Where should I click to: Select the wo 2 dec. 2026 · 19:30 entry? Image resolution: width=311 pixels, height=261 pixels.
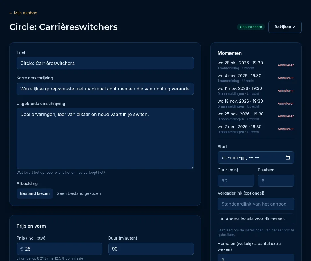(x=240, y=127)
